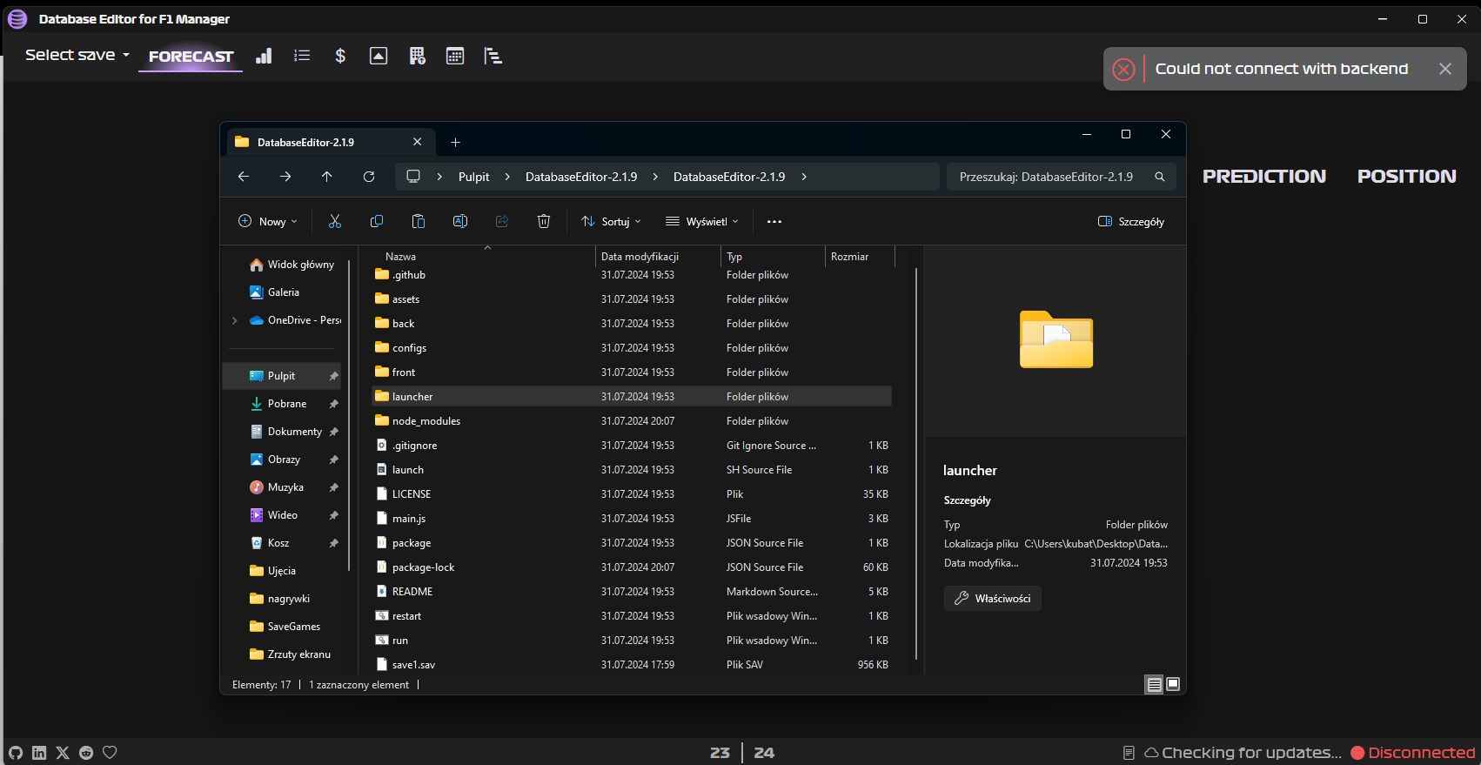This screenshot has width=1481, height=765.
Task: Open the Wyświetl dropdown
Action: tap(702, 221)
